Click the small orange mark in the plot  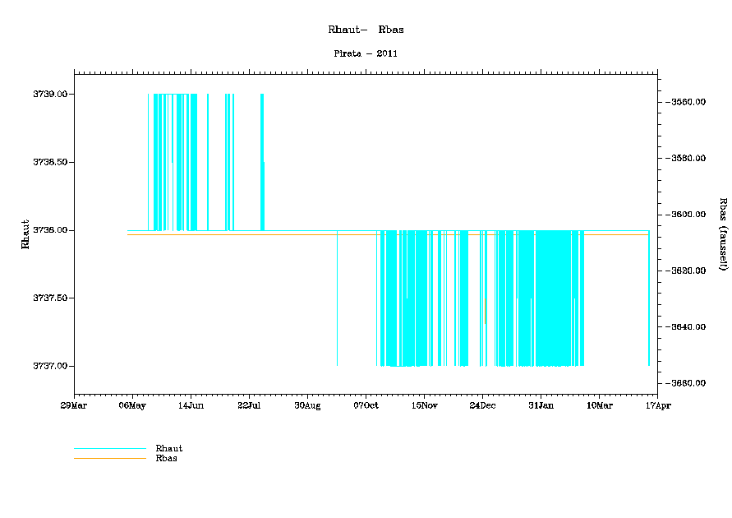(x=485, y=311)
